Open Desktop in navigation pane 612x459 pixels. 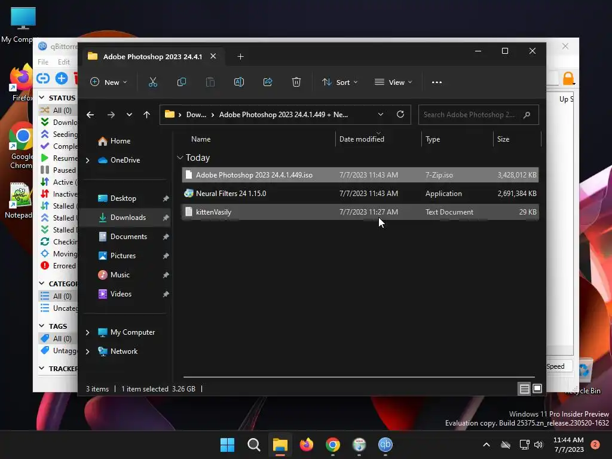pos(123,198)
